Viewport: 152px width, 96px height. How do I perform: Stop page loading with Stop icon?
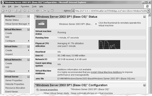pyautogui.click(x=16, y=11)
